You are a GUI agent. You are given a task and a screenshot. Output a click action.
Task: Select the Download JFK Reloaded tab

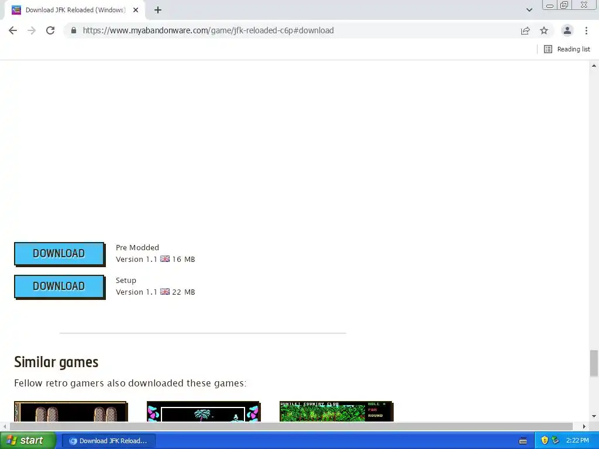pyautogui.click(x=75, y=11)
